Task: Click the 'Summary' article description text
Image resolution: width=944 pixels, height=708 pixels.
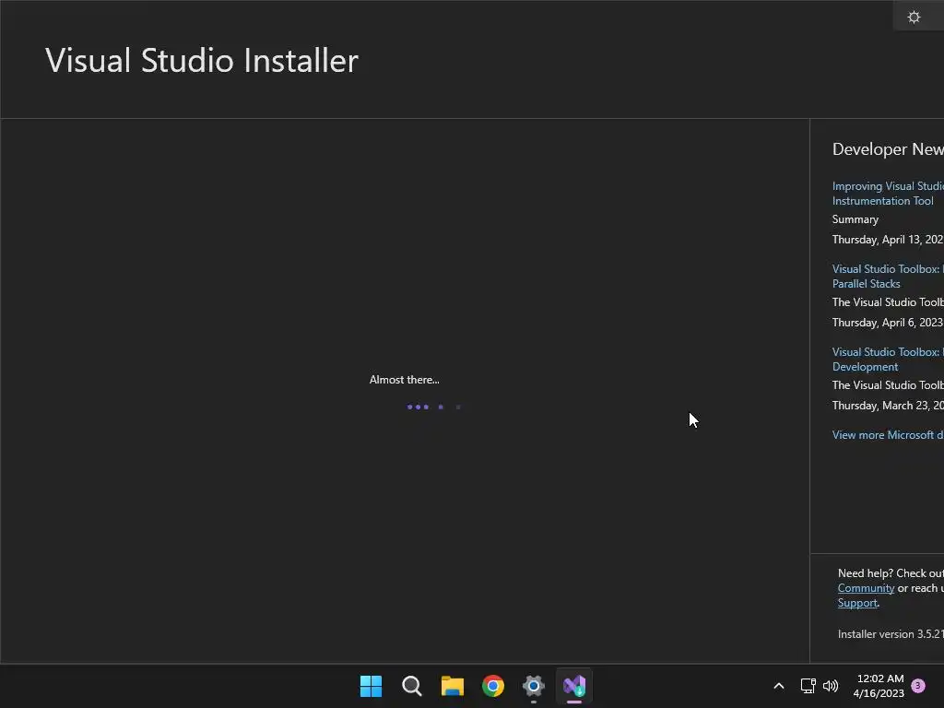Action: [x=855, y=219]
